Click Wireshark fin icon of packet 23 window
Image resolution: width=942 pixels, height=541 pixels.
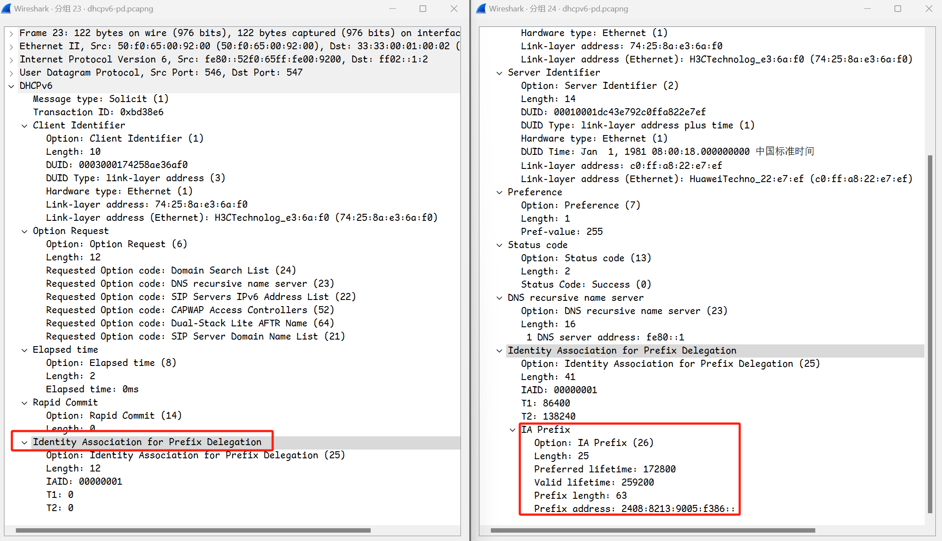click(x=7, y=8)
